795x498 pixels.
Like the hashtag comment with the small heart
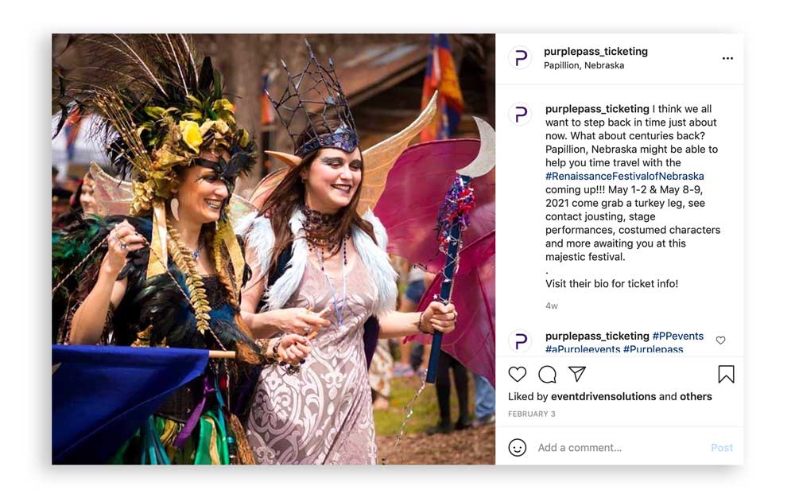click(x=720, y=340)
